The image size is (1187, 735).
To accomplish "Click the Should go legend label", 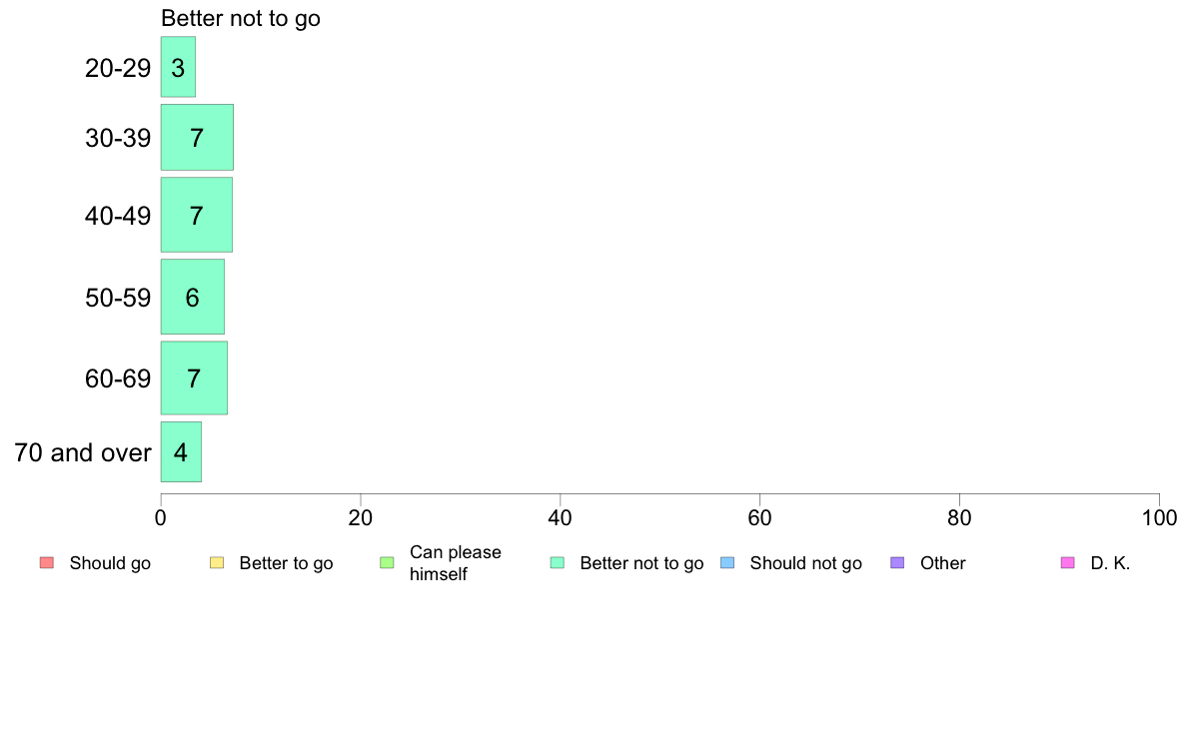I will pyautogui.click(x=110, y=563).
